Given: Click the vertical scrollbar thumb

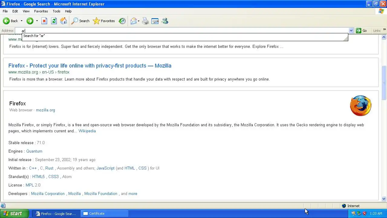Looking at the screenshot, I should pyautogui.click(x=384, y=83).
